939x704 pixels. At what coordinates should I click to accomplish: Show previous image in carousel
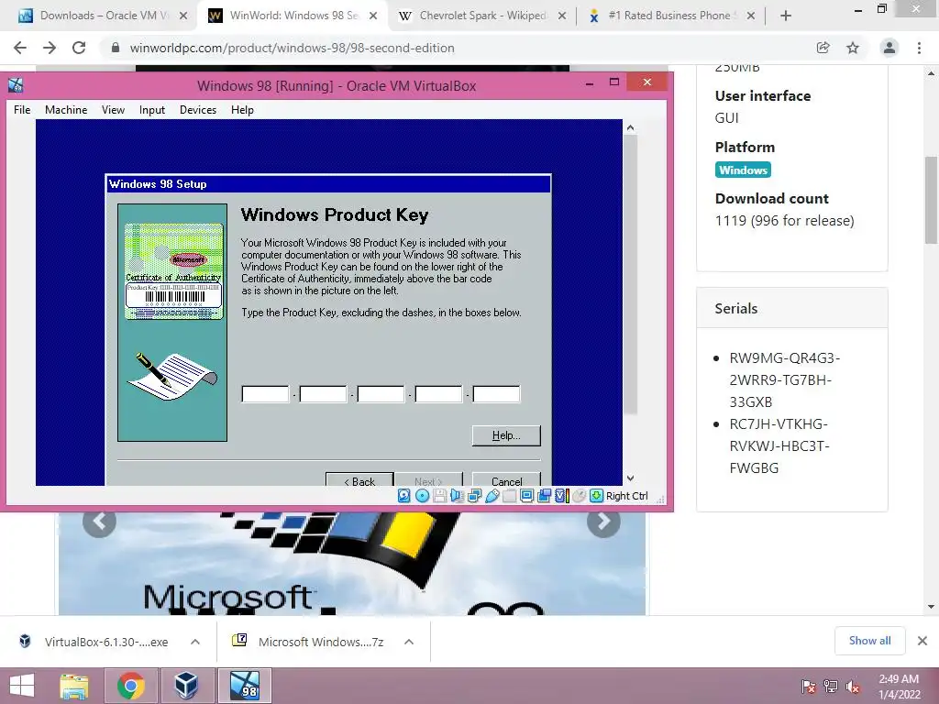tap(99, 522)
